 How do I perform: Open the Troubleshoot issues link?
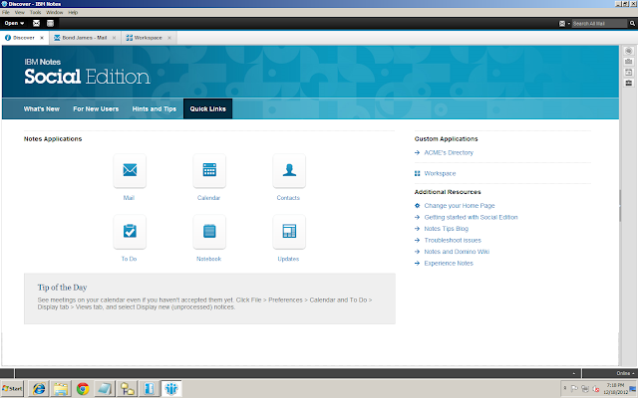click(x=453, y=240)
